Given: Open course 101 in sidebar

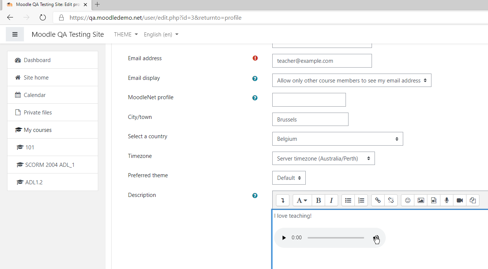Looking at the screenshot, I should tap(52, 147).
